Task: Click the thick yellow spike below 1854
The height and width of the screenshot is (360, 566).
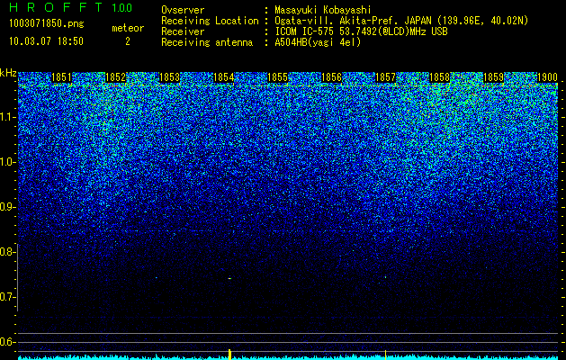Action: (229, 355)
